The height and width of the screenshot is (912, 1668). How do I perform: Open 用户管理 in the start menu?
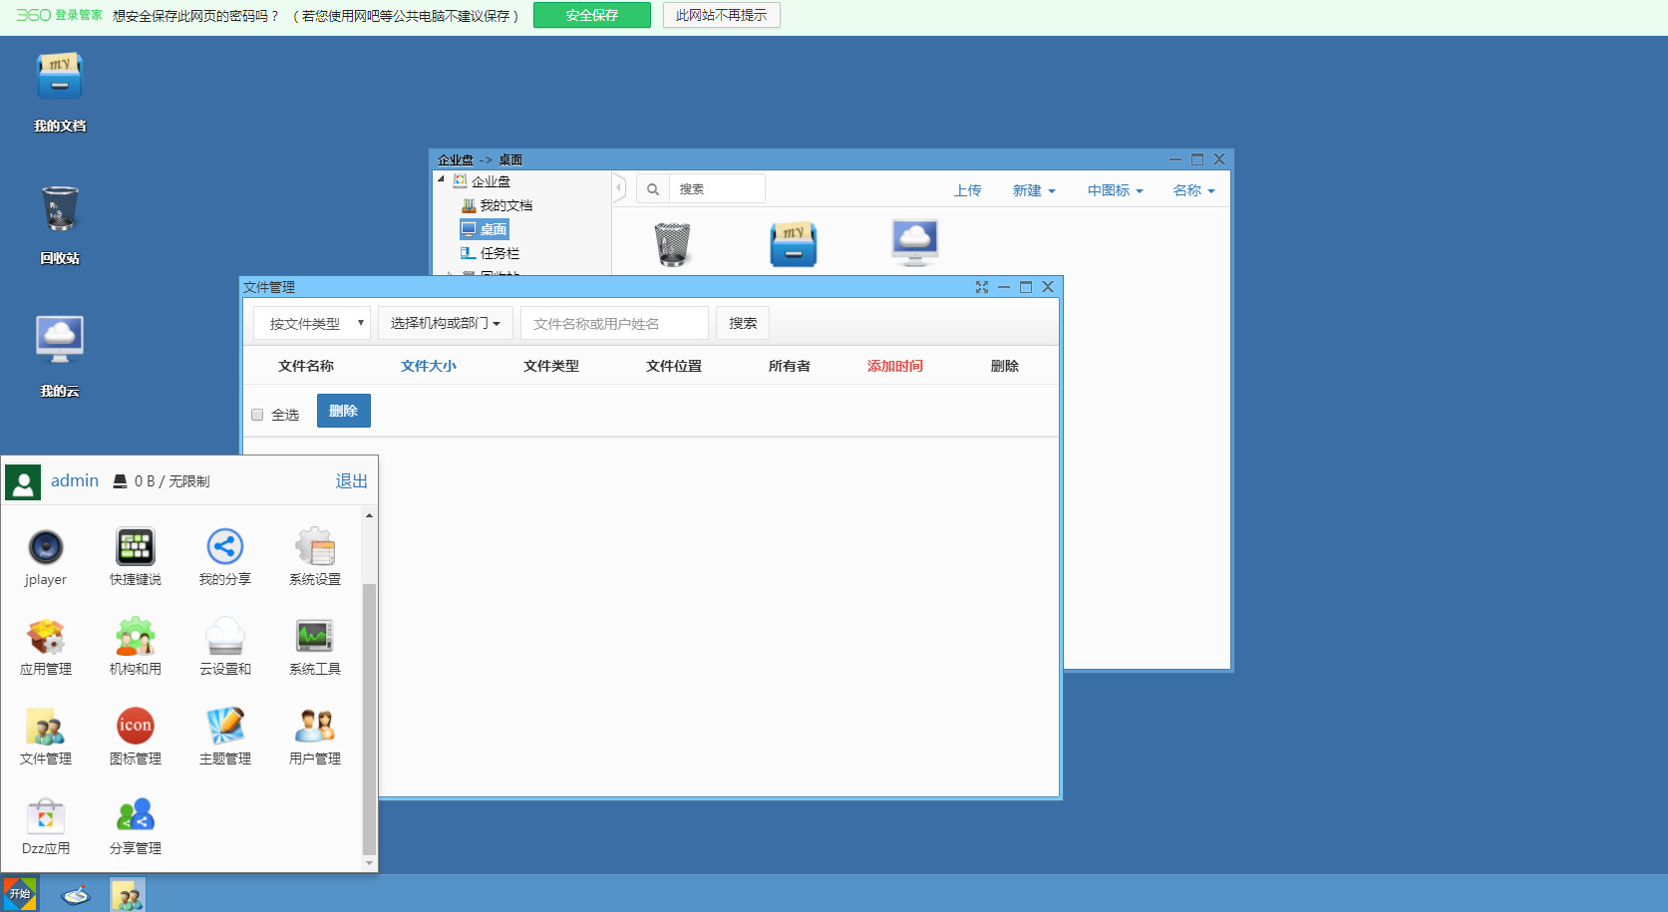point(315,728)
